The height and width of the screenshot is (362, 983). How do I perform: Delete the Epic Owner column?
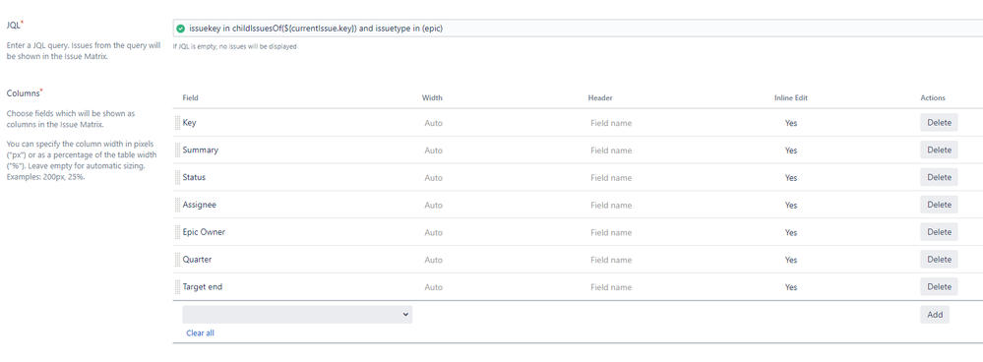(939, 232)
